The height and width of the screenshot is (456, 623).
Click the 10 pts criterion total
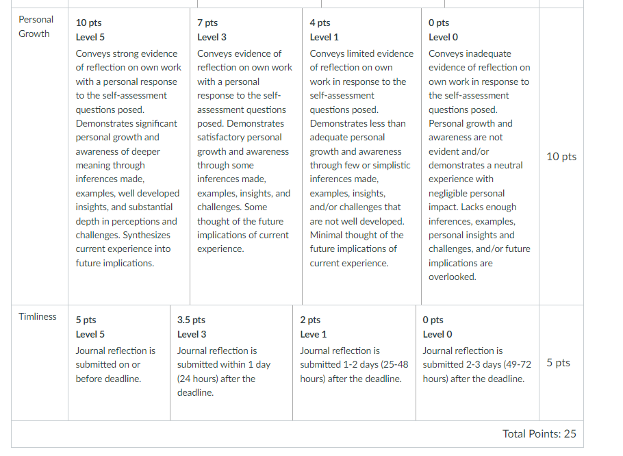click(561, 157)
